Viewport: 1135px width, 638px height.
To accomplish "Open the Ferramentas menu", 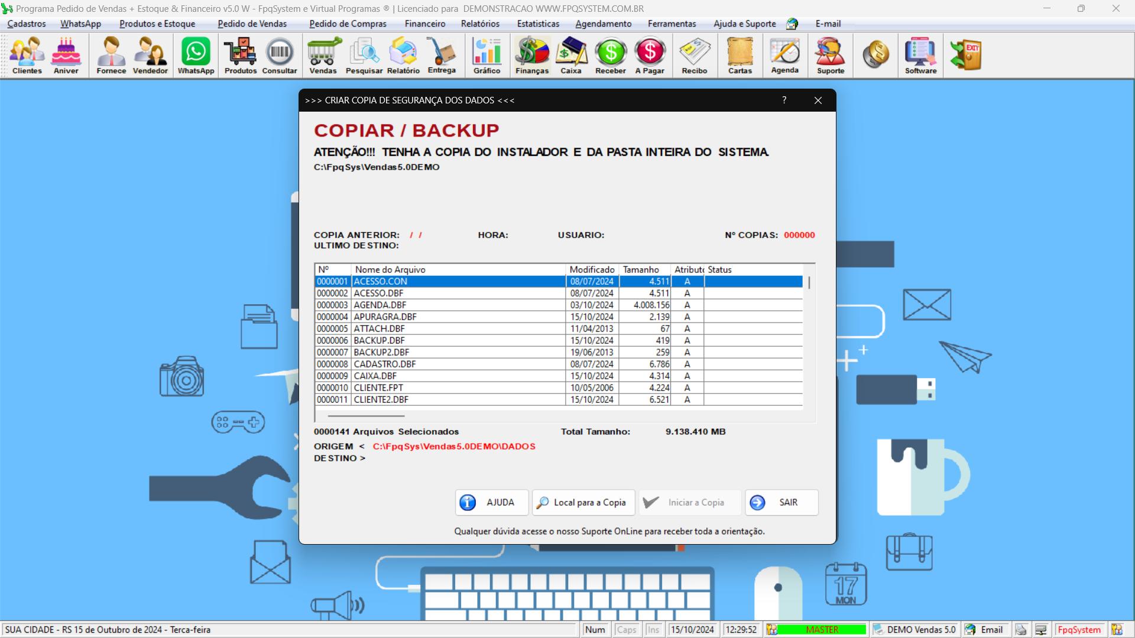I will click(672, 24).
